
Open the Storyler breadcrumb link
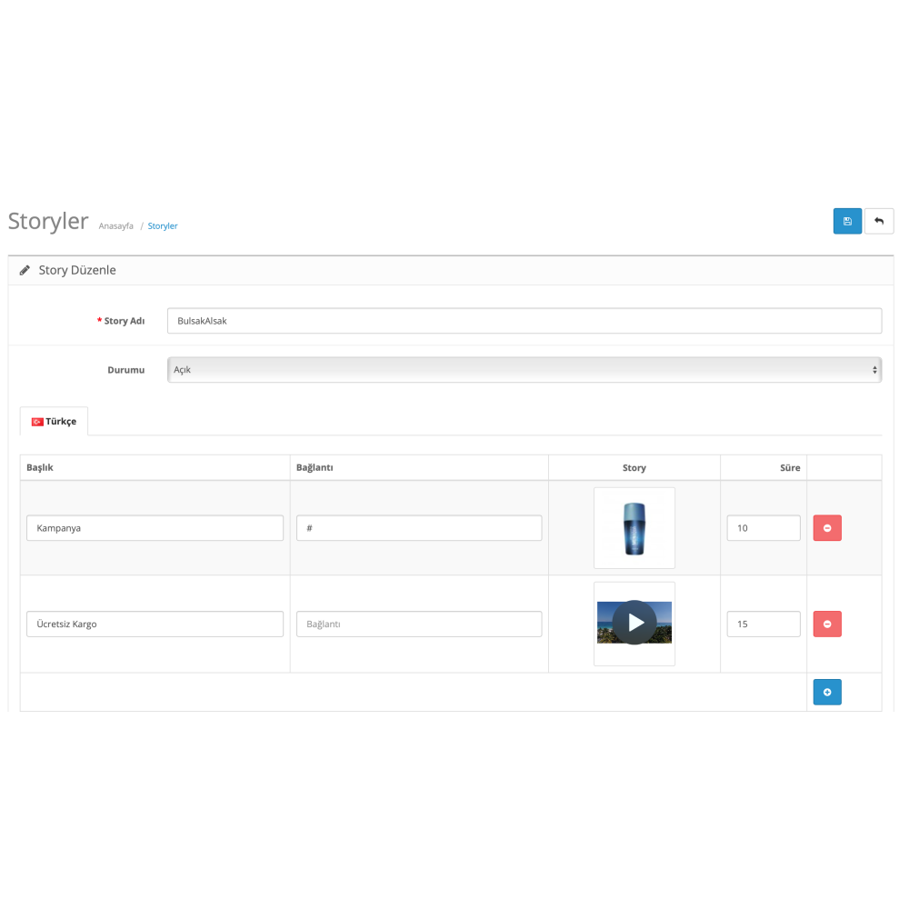[163, 225]
